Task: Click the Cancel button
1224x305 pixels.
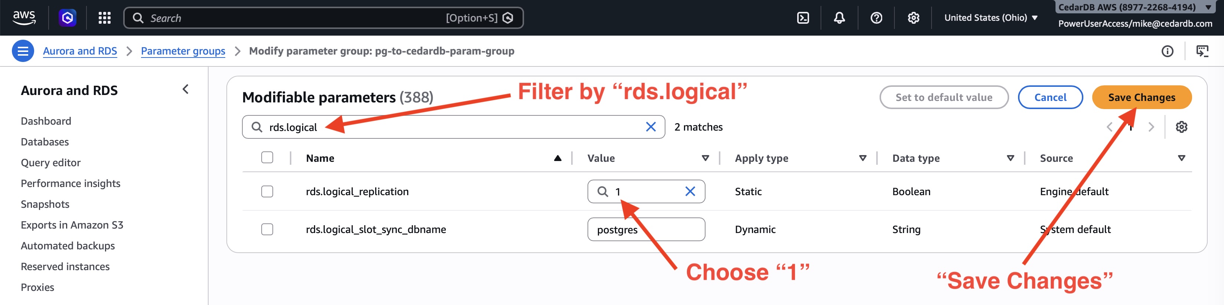Action: point(1050,97)
